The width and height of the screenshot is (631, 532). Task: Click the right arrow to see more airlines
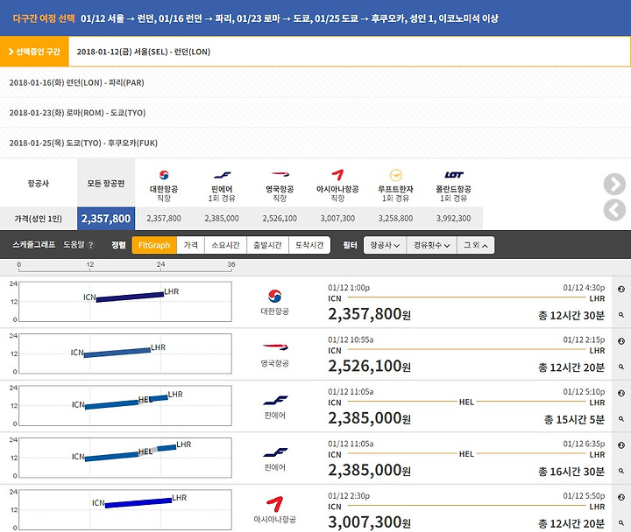614,184
